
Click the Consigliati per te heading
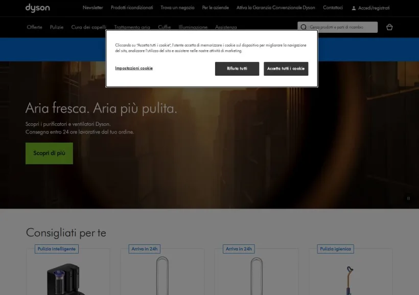(66, 233)
